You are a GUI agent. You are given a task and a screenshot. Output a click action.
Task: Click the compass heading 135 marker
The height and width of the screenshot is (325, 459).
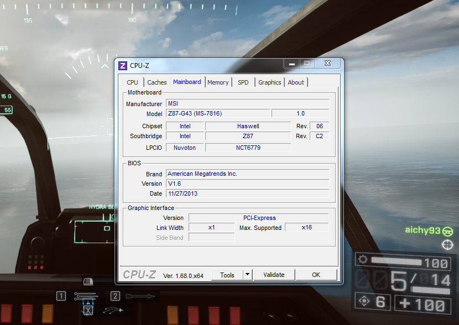coord(28,20)
